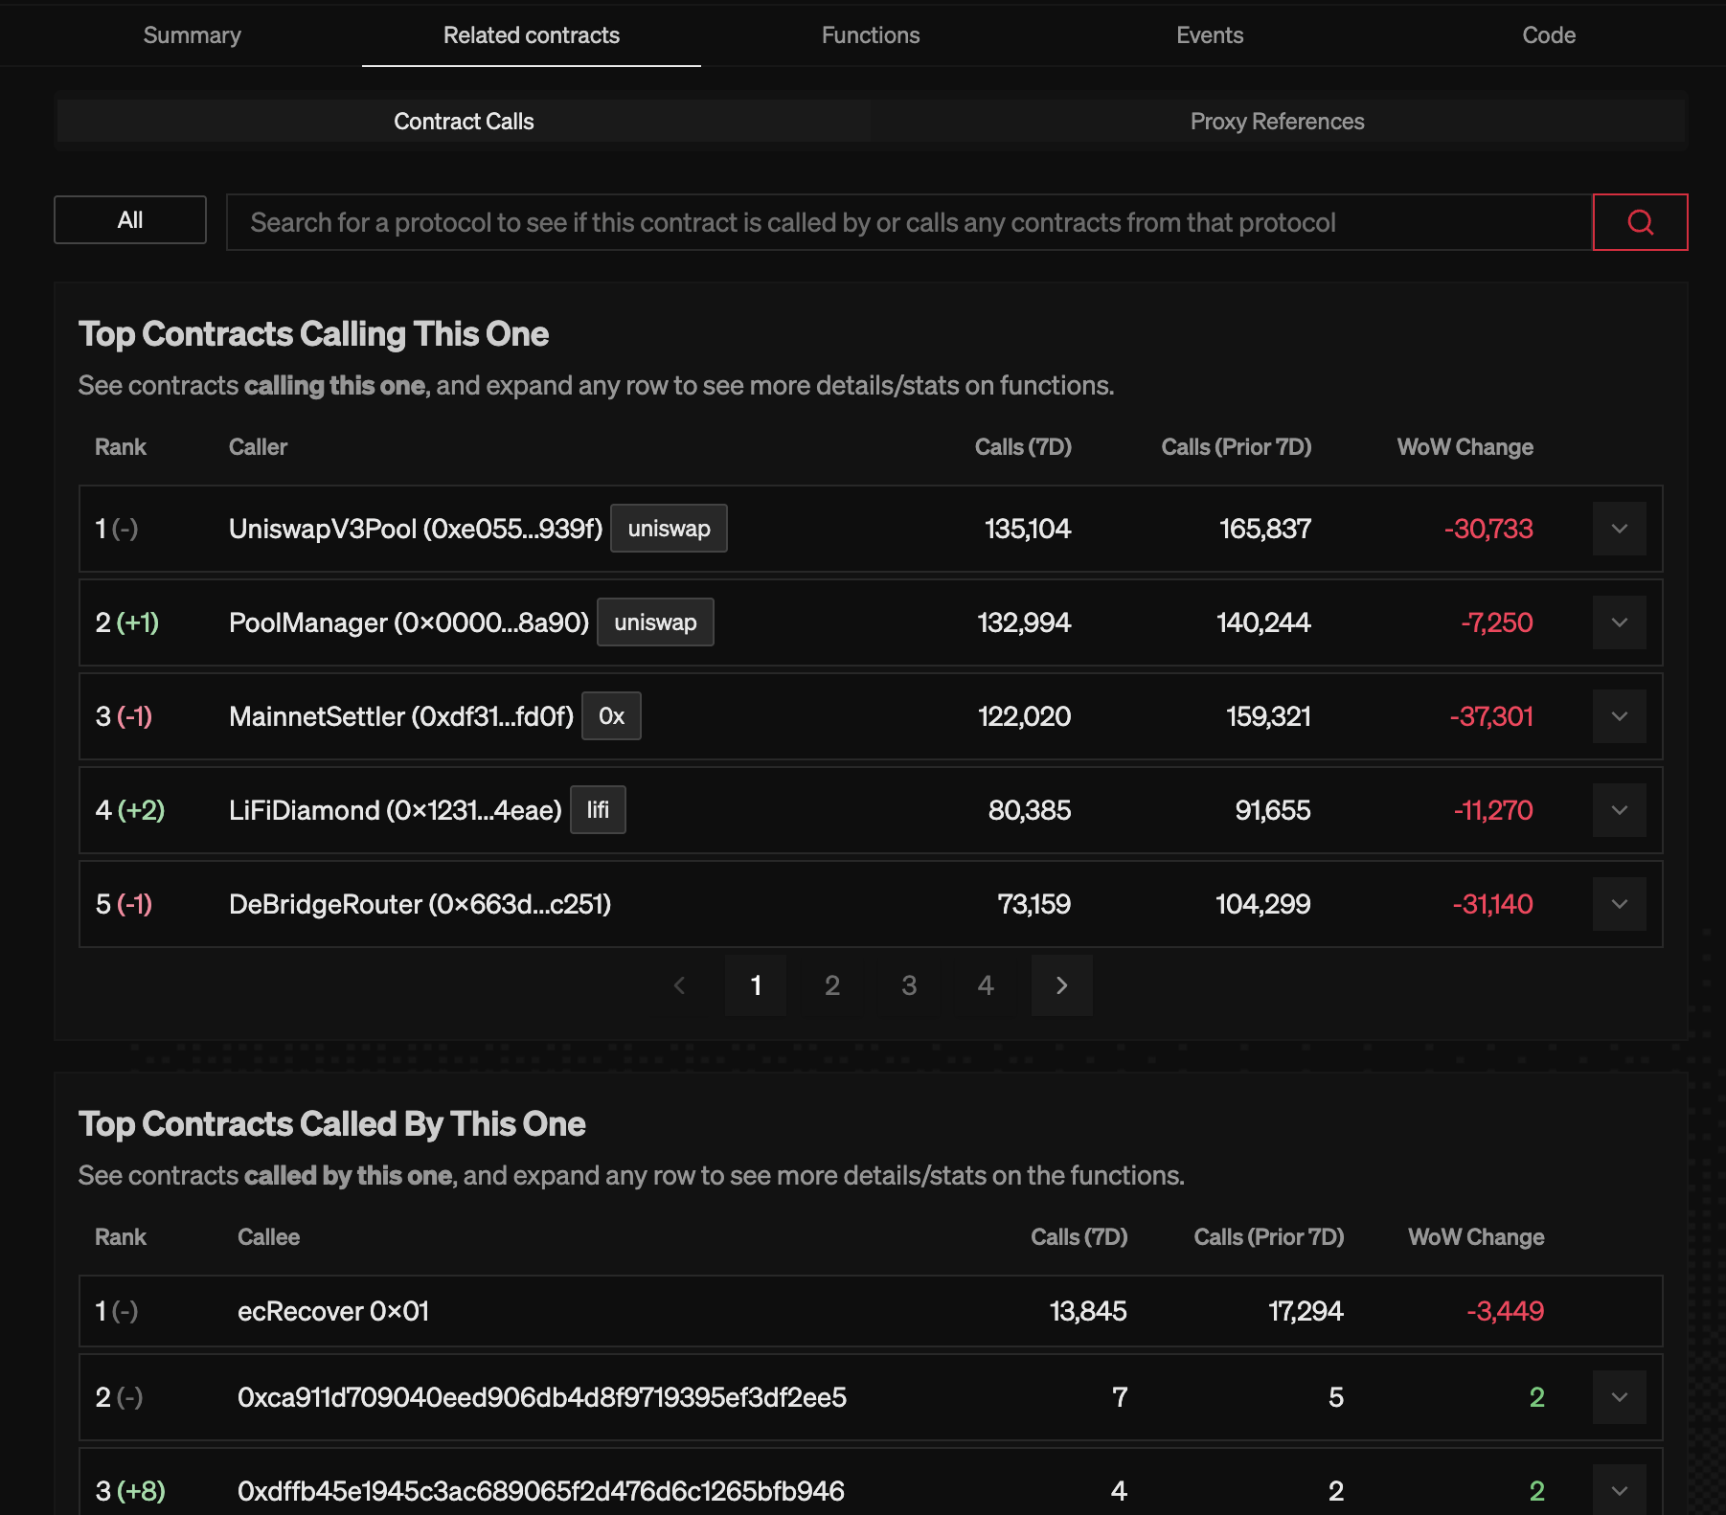Expand the MainnetSettler row
Image resolution: width=1726 pixels, height=1515 pixels.
1619,716
